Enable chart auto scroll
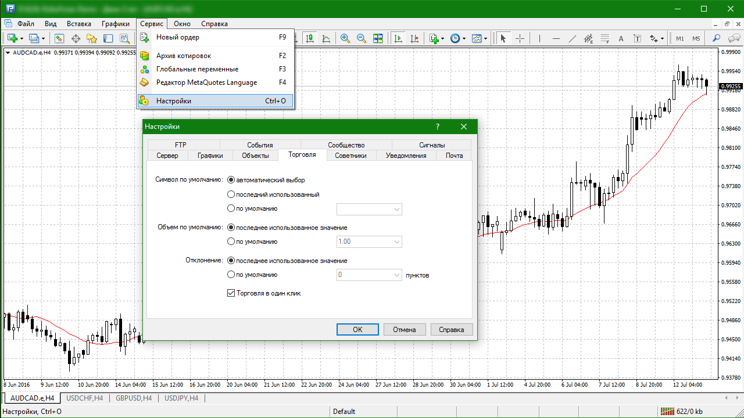 [x=398, y=38]
